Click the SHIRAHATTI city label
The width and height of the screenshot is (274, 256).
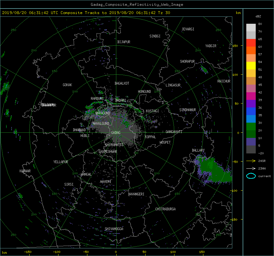[x=114, y=145]
